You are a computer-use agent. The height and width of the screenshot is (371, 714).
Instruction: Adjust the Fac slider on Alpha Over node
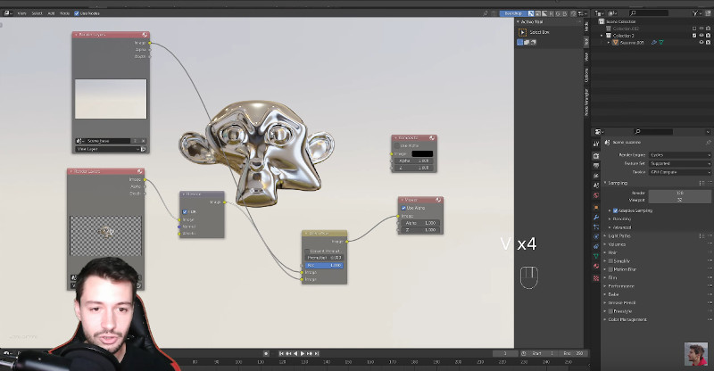324,266
